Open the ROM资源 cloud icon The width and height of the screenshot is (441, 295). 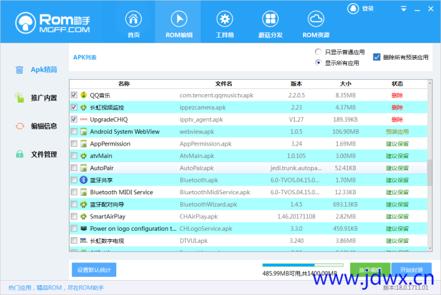pos(316,19)
